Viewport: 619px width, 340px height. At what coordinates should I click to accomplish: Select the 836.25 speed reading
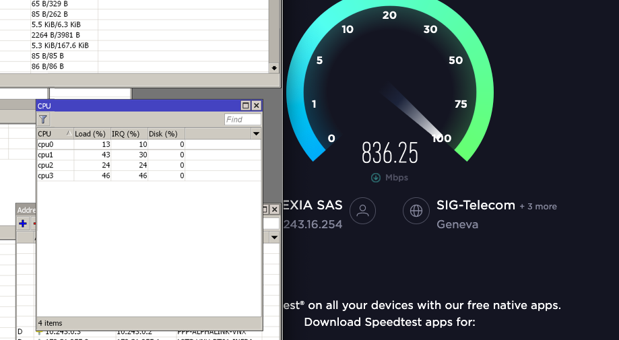click(x=389, y=153)
